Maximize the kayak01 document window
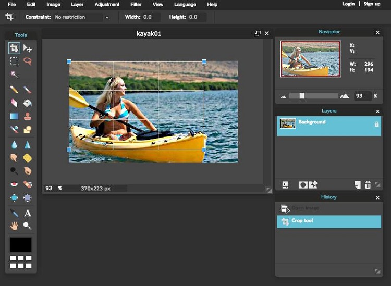Screen dimensions: 391x286 tap(258, 33)
